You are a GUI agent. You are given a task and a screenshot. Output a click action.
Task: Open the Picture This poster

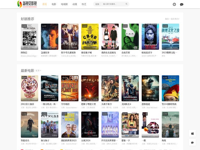coord(130,125)
